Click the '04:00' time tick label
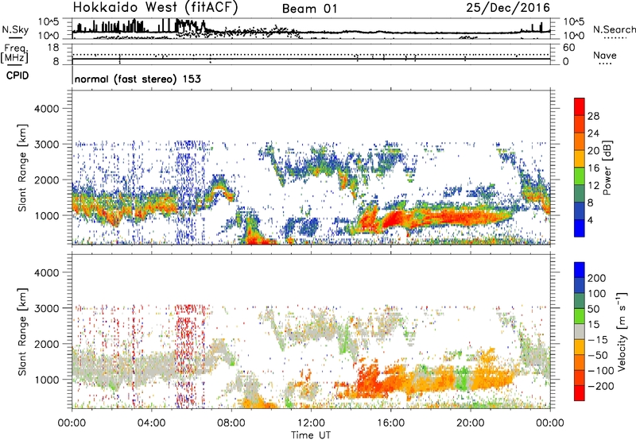 (x=151, y=423)
